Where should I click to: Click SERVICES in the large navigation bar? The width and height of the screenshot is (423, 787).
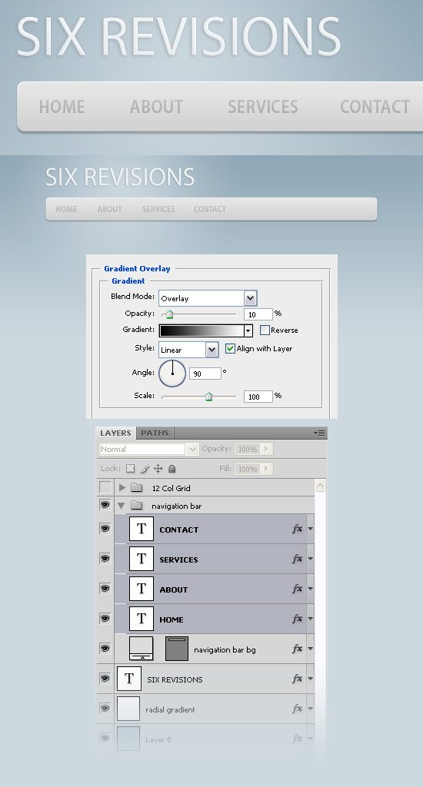[x=263, y=107]
